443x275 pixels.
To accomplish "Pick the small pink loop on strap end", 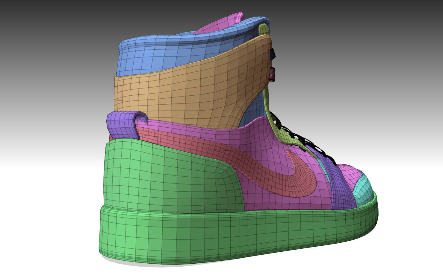I will [272, 74].
